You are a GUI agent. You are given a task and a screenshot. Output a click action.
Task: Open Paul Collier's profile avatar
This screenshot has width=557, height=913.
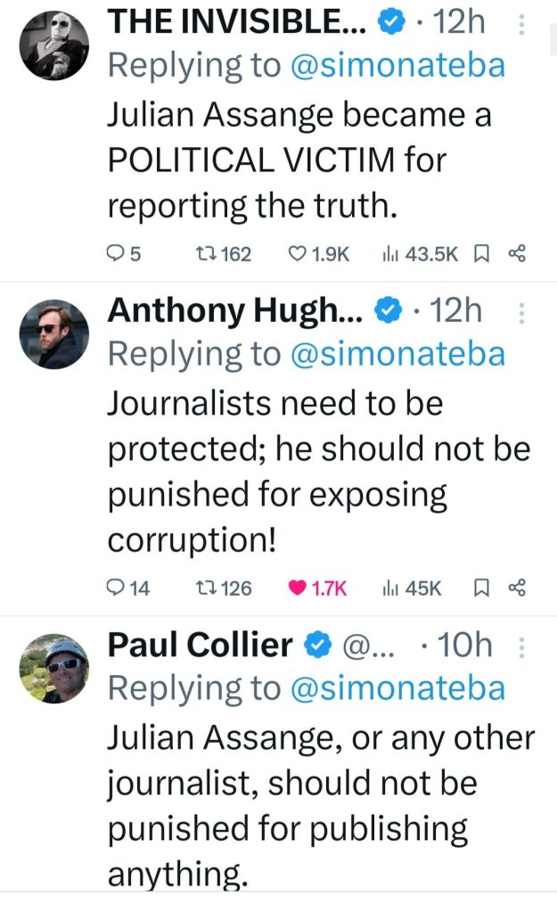click(54, 668)
